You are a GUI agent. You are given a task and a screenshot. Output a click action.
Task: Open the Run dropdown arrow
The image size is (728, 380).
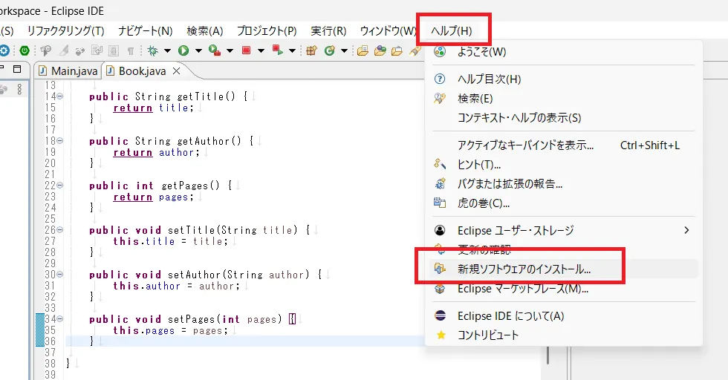tap(198, 50)
